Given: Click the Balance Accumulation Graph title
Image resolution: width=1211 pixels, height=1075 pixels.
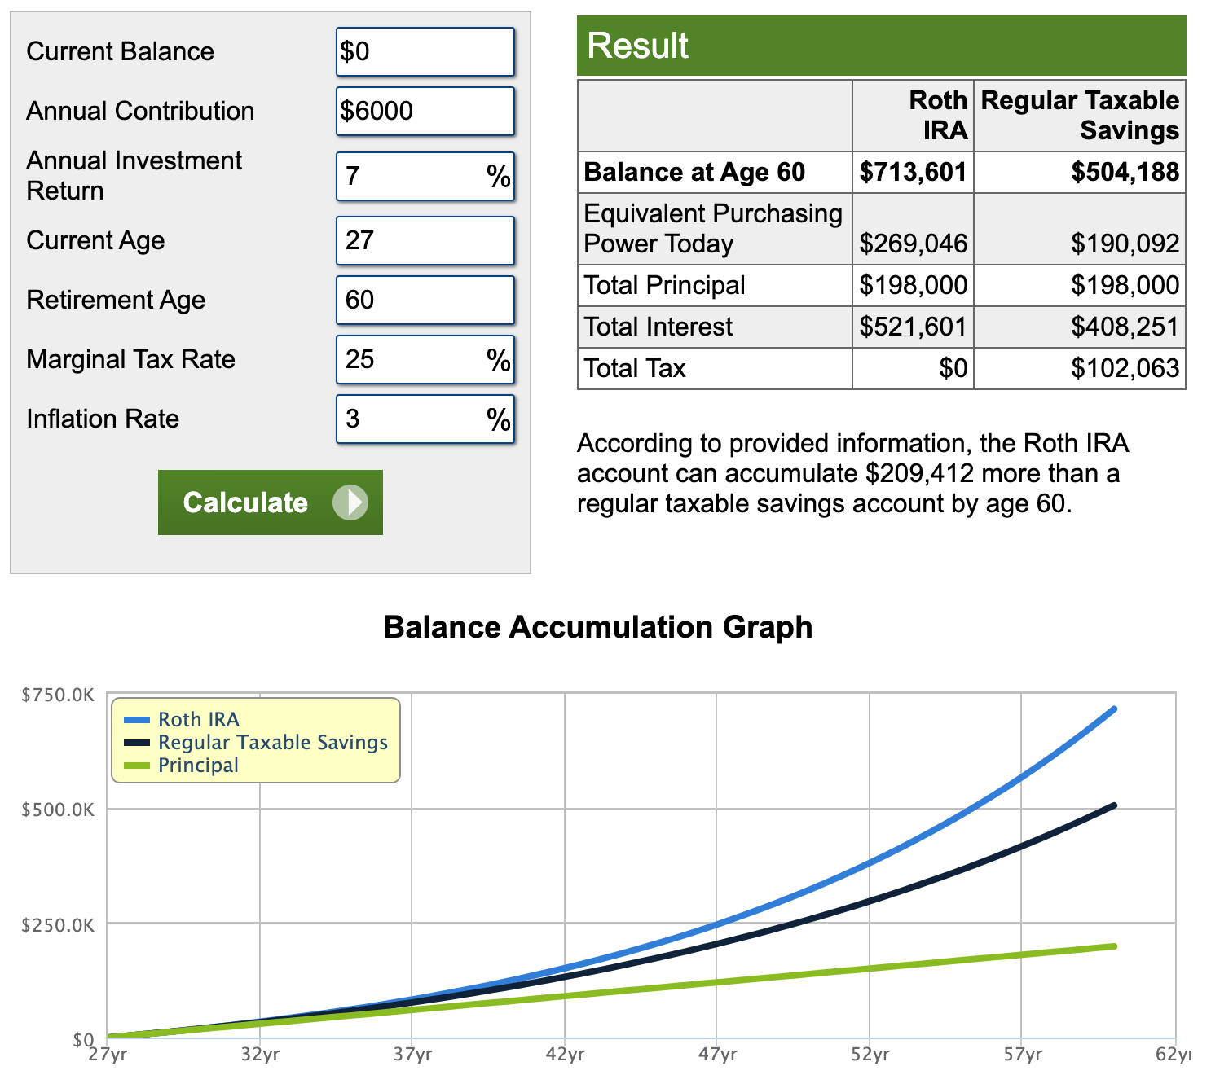Looking at the screenshot, I should [x=598, y=627].
